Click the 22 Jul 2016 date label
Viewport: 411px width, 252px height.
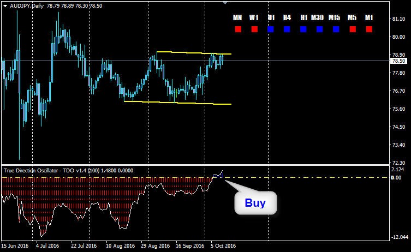coord(84,246)
